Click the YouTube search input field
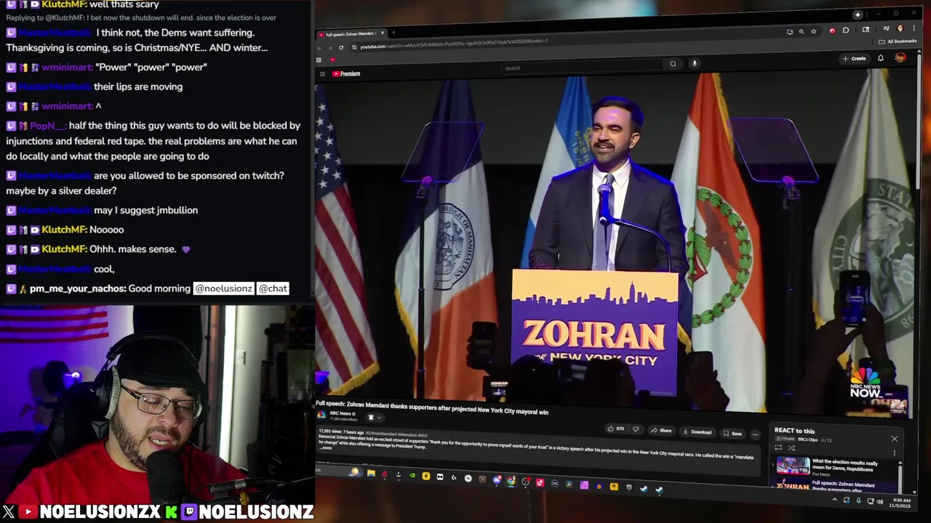 pyautogui.click(x=582, y=68)
